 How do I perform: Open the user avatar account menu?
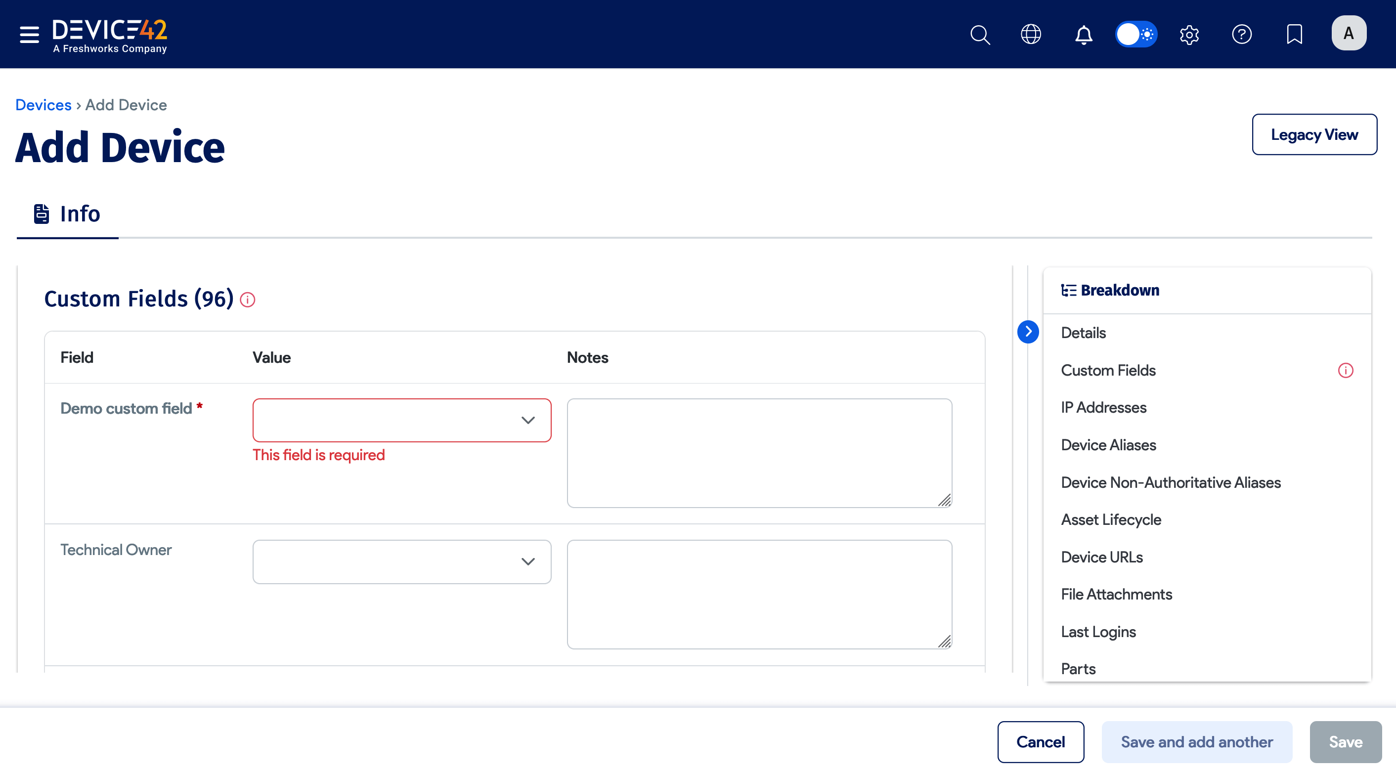[x=1349, y=33]
